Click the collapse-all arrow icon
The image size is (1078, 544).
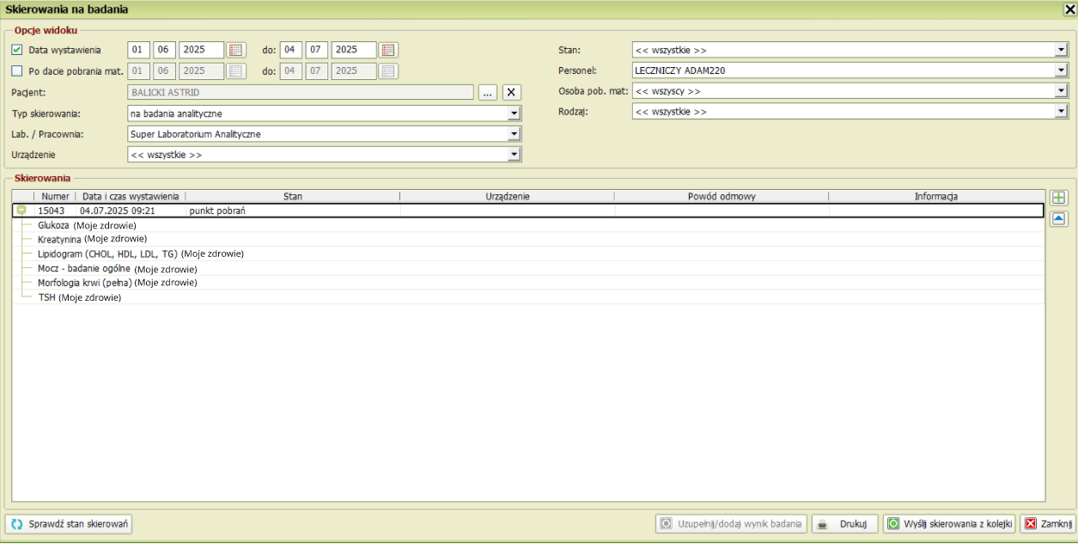coord(1058,218)
